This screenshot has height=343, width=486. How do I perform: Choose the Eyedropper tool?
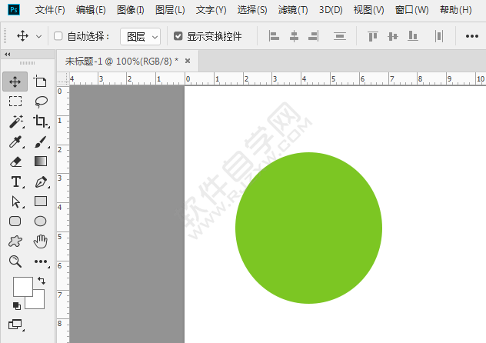tap(15, 142)
